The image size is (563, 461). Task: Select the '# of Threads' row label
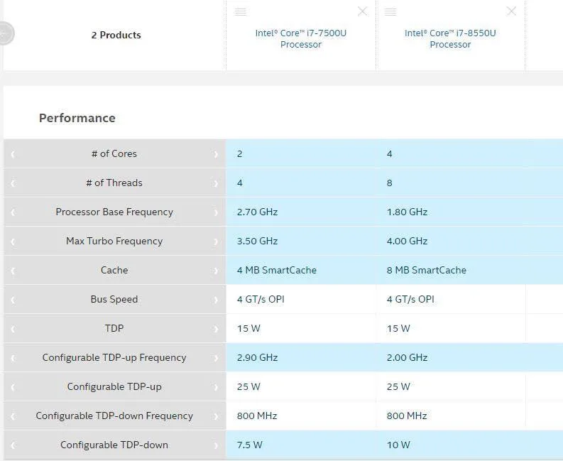(114, 183)
